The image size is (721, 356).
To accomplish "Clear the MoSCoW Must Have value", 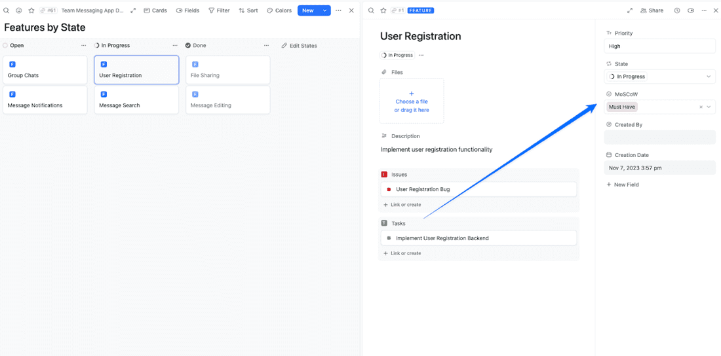I will (701, 107).
